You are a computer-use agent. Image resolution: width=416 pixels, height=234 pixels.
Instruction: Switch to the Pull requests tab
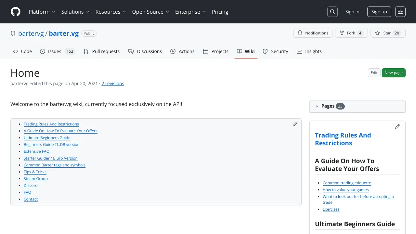click(101, 51)
